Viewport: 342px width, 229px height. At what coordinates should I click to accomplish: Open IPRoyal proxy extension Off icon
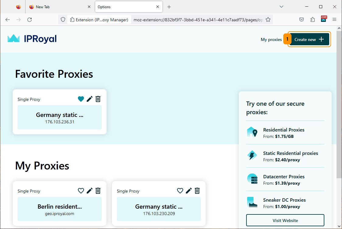click(x=324, y=19)
